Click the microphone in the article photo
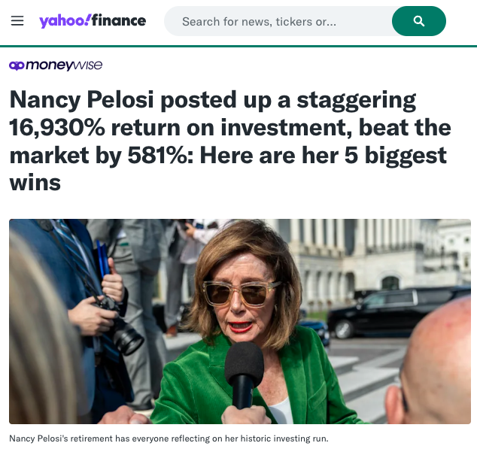477x449 pixels. [244, 369]
